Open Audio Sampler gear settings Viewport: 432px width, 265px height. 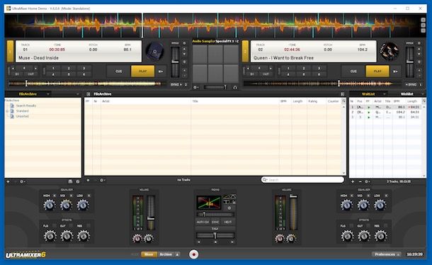[195, 87]
